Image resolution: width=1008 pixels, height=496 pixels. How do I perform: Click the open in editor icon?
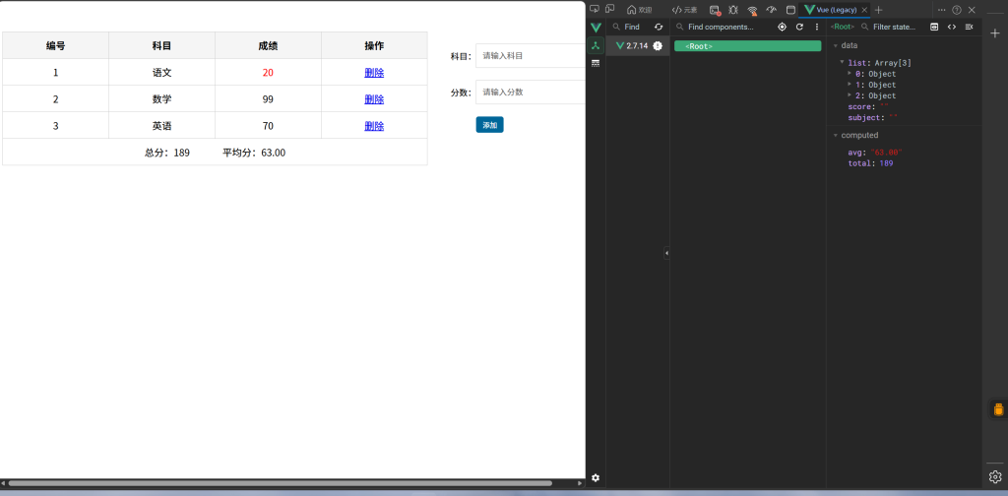pyautogui.click(x=969, y=27)
